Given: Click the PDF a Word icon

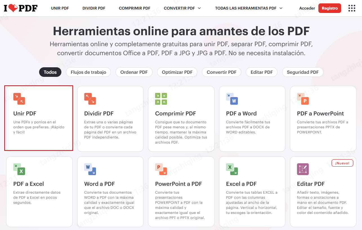Looking at the screenshot, I should coord(232,99).
